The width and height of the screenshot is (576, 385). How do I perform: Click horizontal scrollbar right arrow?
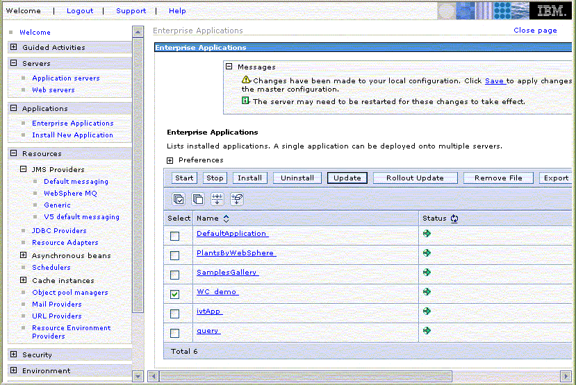pyautogui.click(x=566, y=376)
